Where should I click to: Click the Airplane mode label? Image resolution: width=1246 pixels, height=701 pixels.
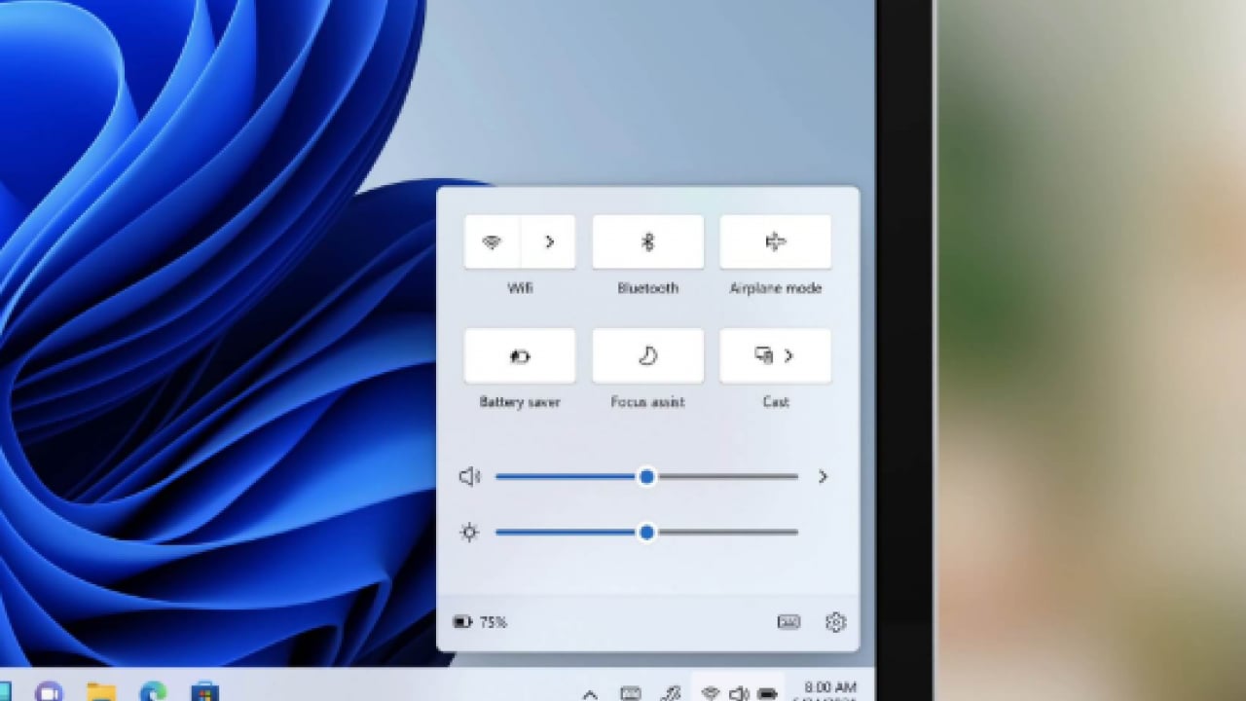coord(775,288)
